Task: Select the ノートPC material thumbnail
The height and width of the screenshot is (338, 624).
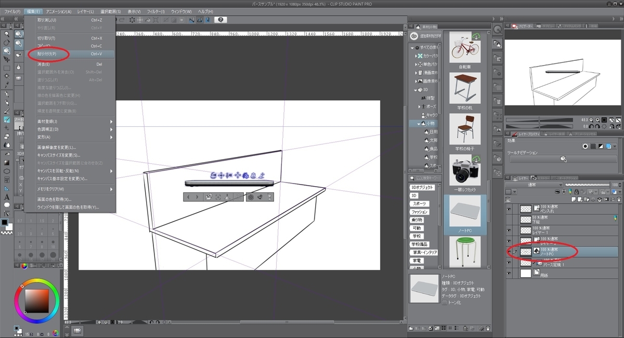Action: (x=464, y=212)
